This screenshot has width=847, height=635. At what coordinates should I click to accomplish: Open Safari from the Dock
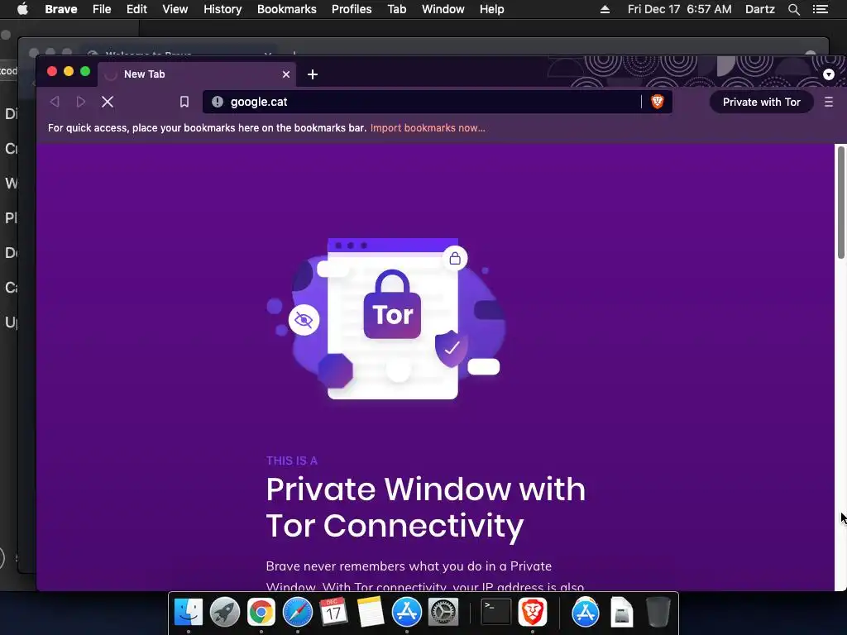(297, 612)
